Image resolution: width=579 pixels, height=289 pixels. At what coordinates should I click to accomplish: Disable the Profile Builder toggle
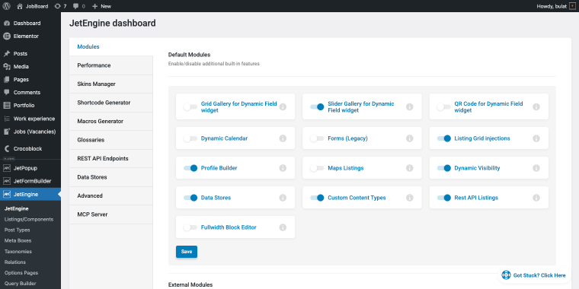(190, 168)
